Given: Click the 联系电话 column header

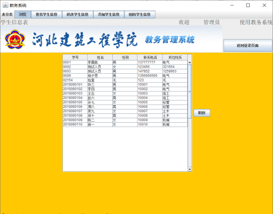Looking at the screenshot, I should point(150,57).
